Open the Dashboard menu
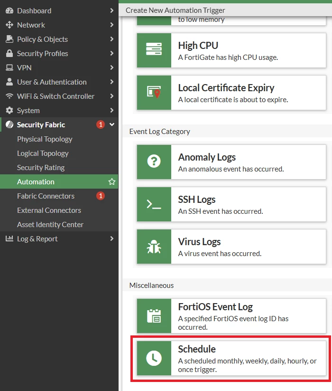Viewport: 332px width, 391px height. pos(59,11)
